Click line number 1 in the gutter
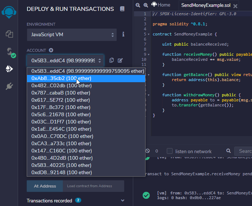The width and height of the screenshot is (252, 206). tap(145, 14)
